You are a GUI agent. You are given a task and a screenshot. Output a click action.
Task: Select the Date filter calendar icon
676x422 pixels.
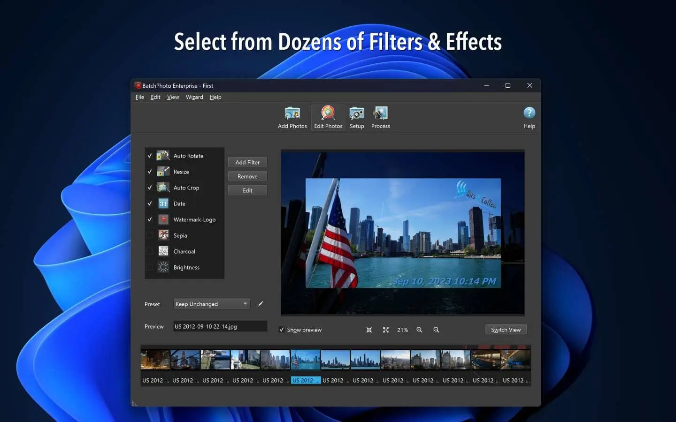click(x=163, y=203)
